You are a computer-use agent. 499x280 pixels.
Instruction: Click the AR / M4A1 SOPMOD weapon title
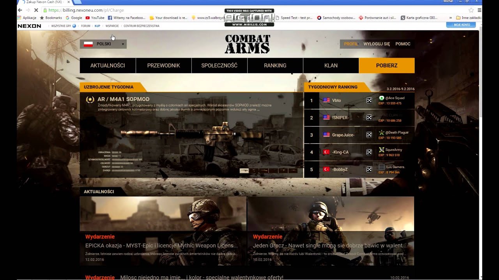123,99
